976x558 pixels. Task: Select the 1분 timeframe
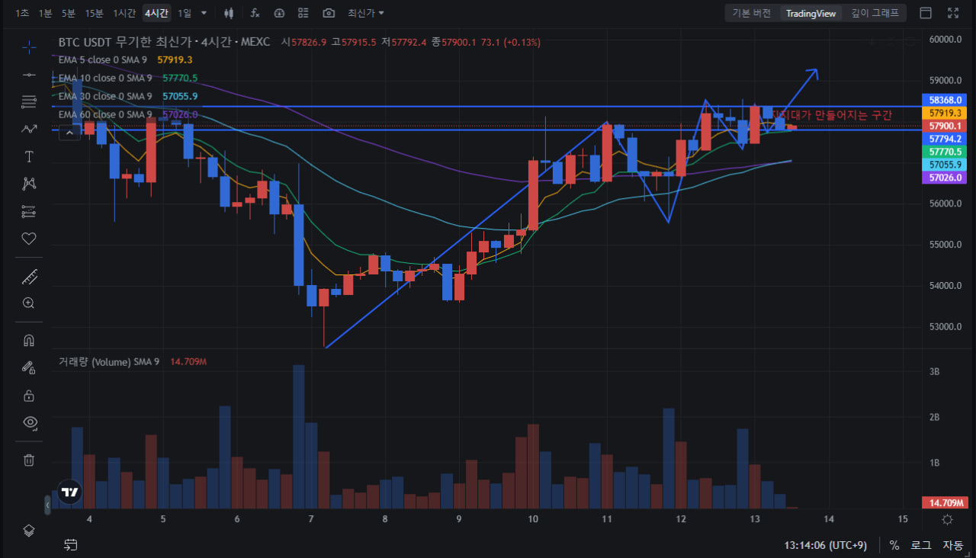[45, 13]
